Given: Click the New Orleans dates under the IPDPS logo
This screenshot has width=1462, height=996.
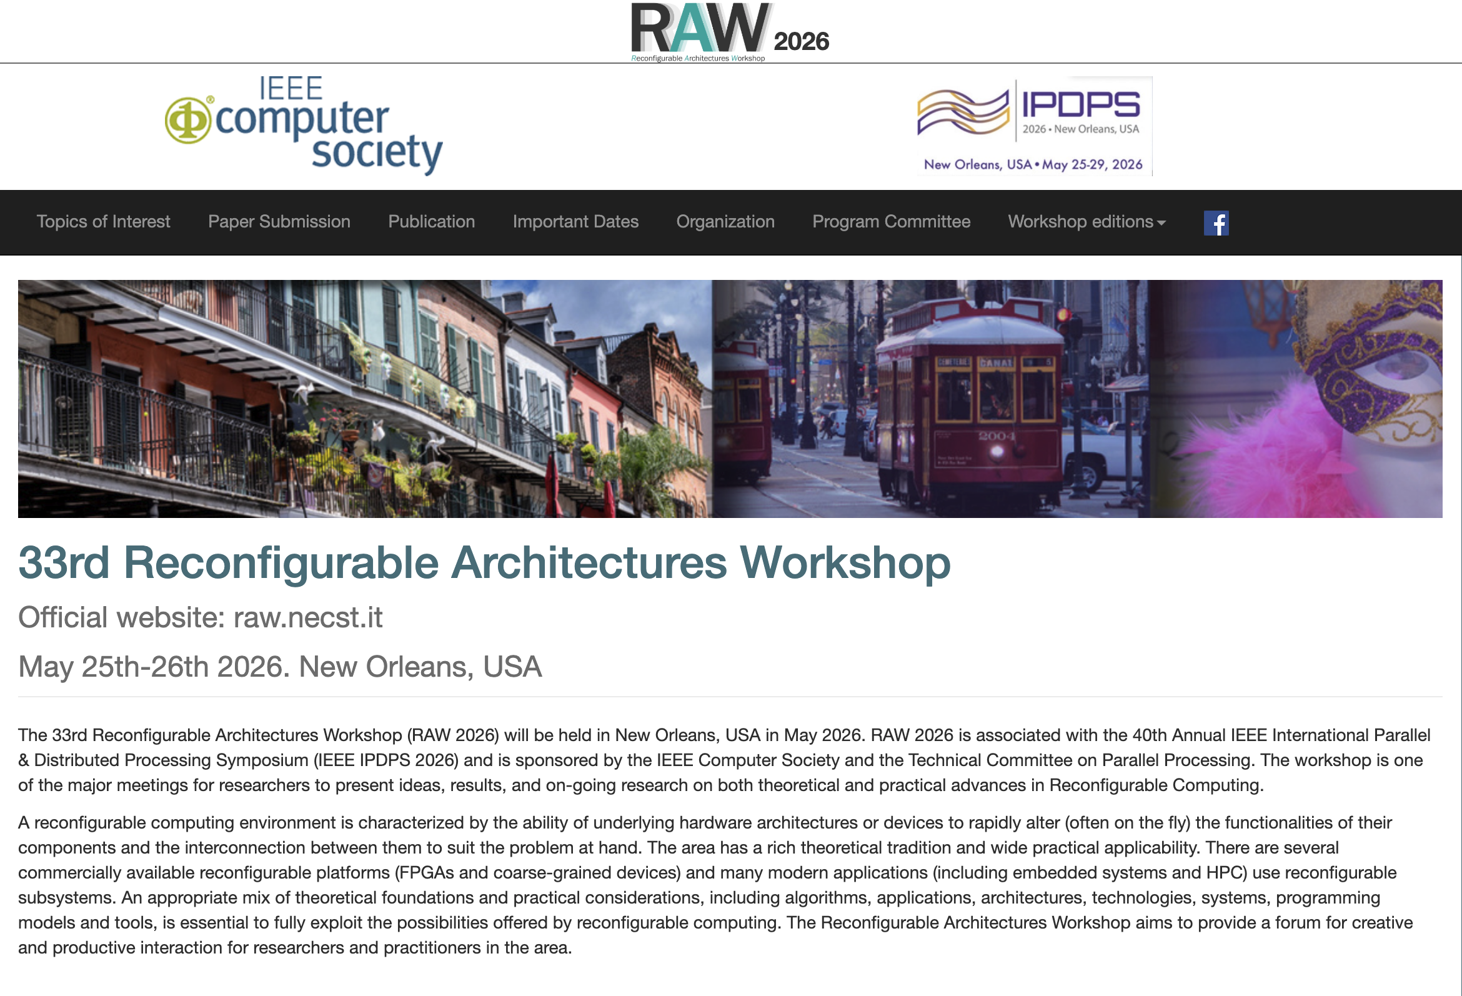Looking at the screenshot, I should pos(1032,165).
